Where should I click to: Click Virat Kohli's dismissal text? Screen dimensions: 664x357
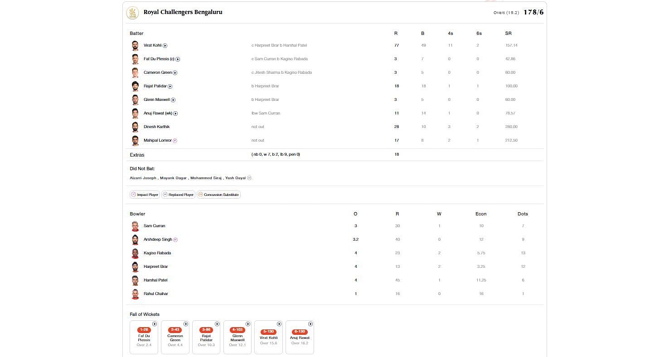point(279,46)
